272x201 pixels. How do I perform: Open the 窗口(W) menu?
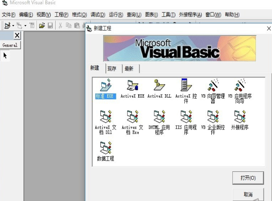tap(214, 15)
